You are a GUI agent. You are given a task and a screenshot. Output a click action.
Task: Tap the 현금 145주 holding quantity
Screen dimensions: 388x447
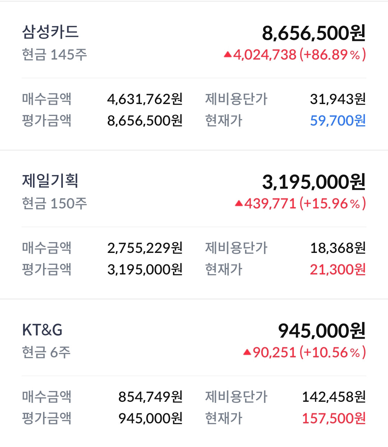(55, 55)
